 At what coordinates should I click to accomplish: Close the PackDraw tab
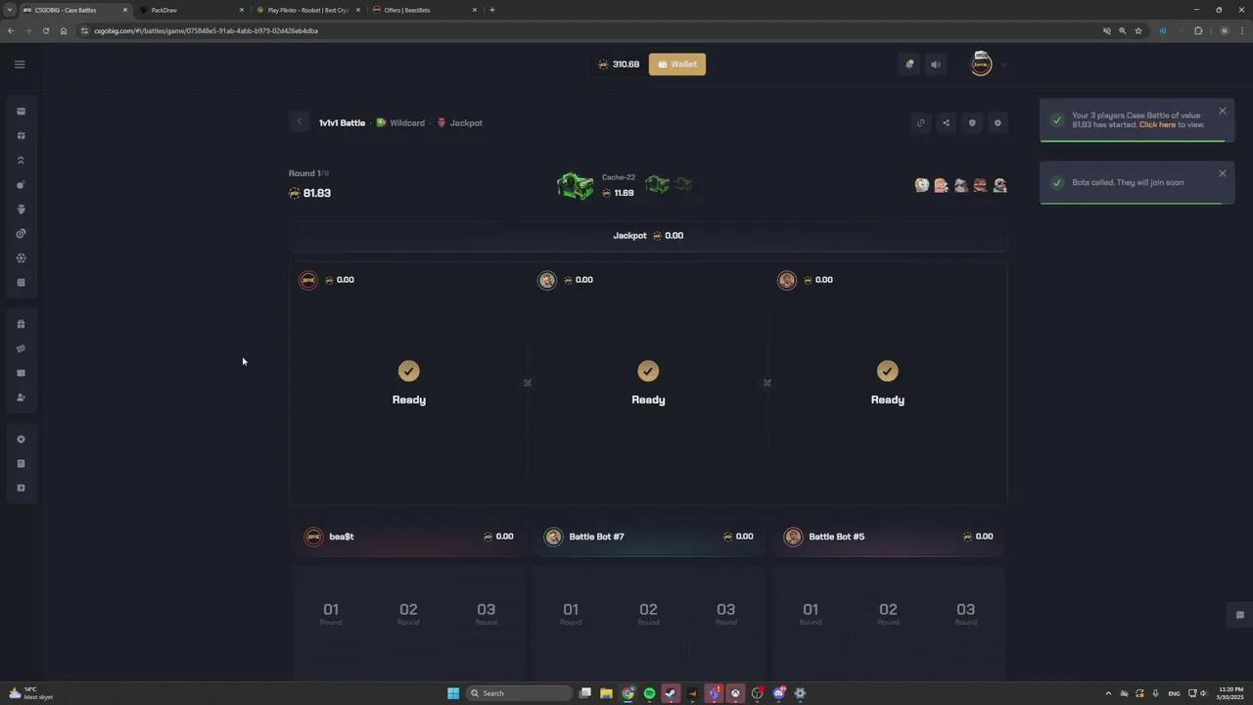(241, 10)
